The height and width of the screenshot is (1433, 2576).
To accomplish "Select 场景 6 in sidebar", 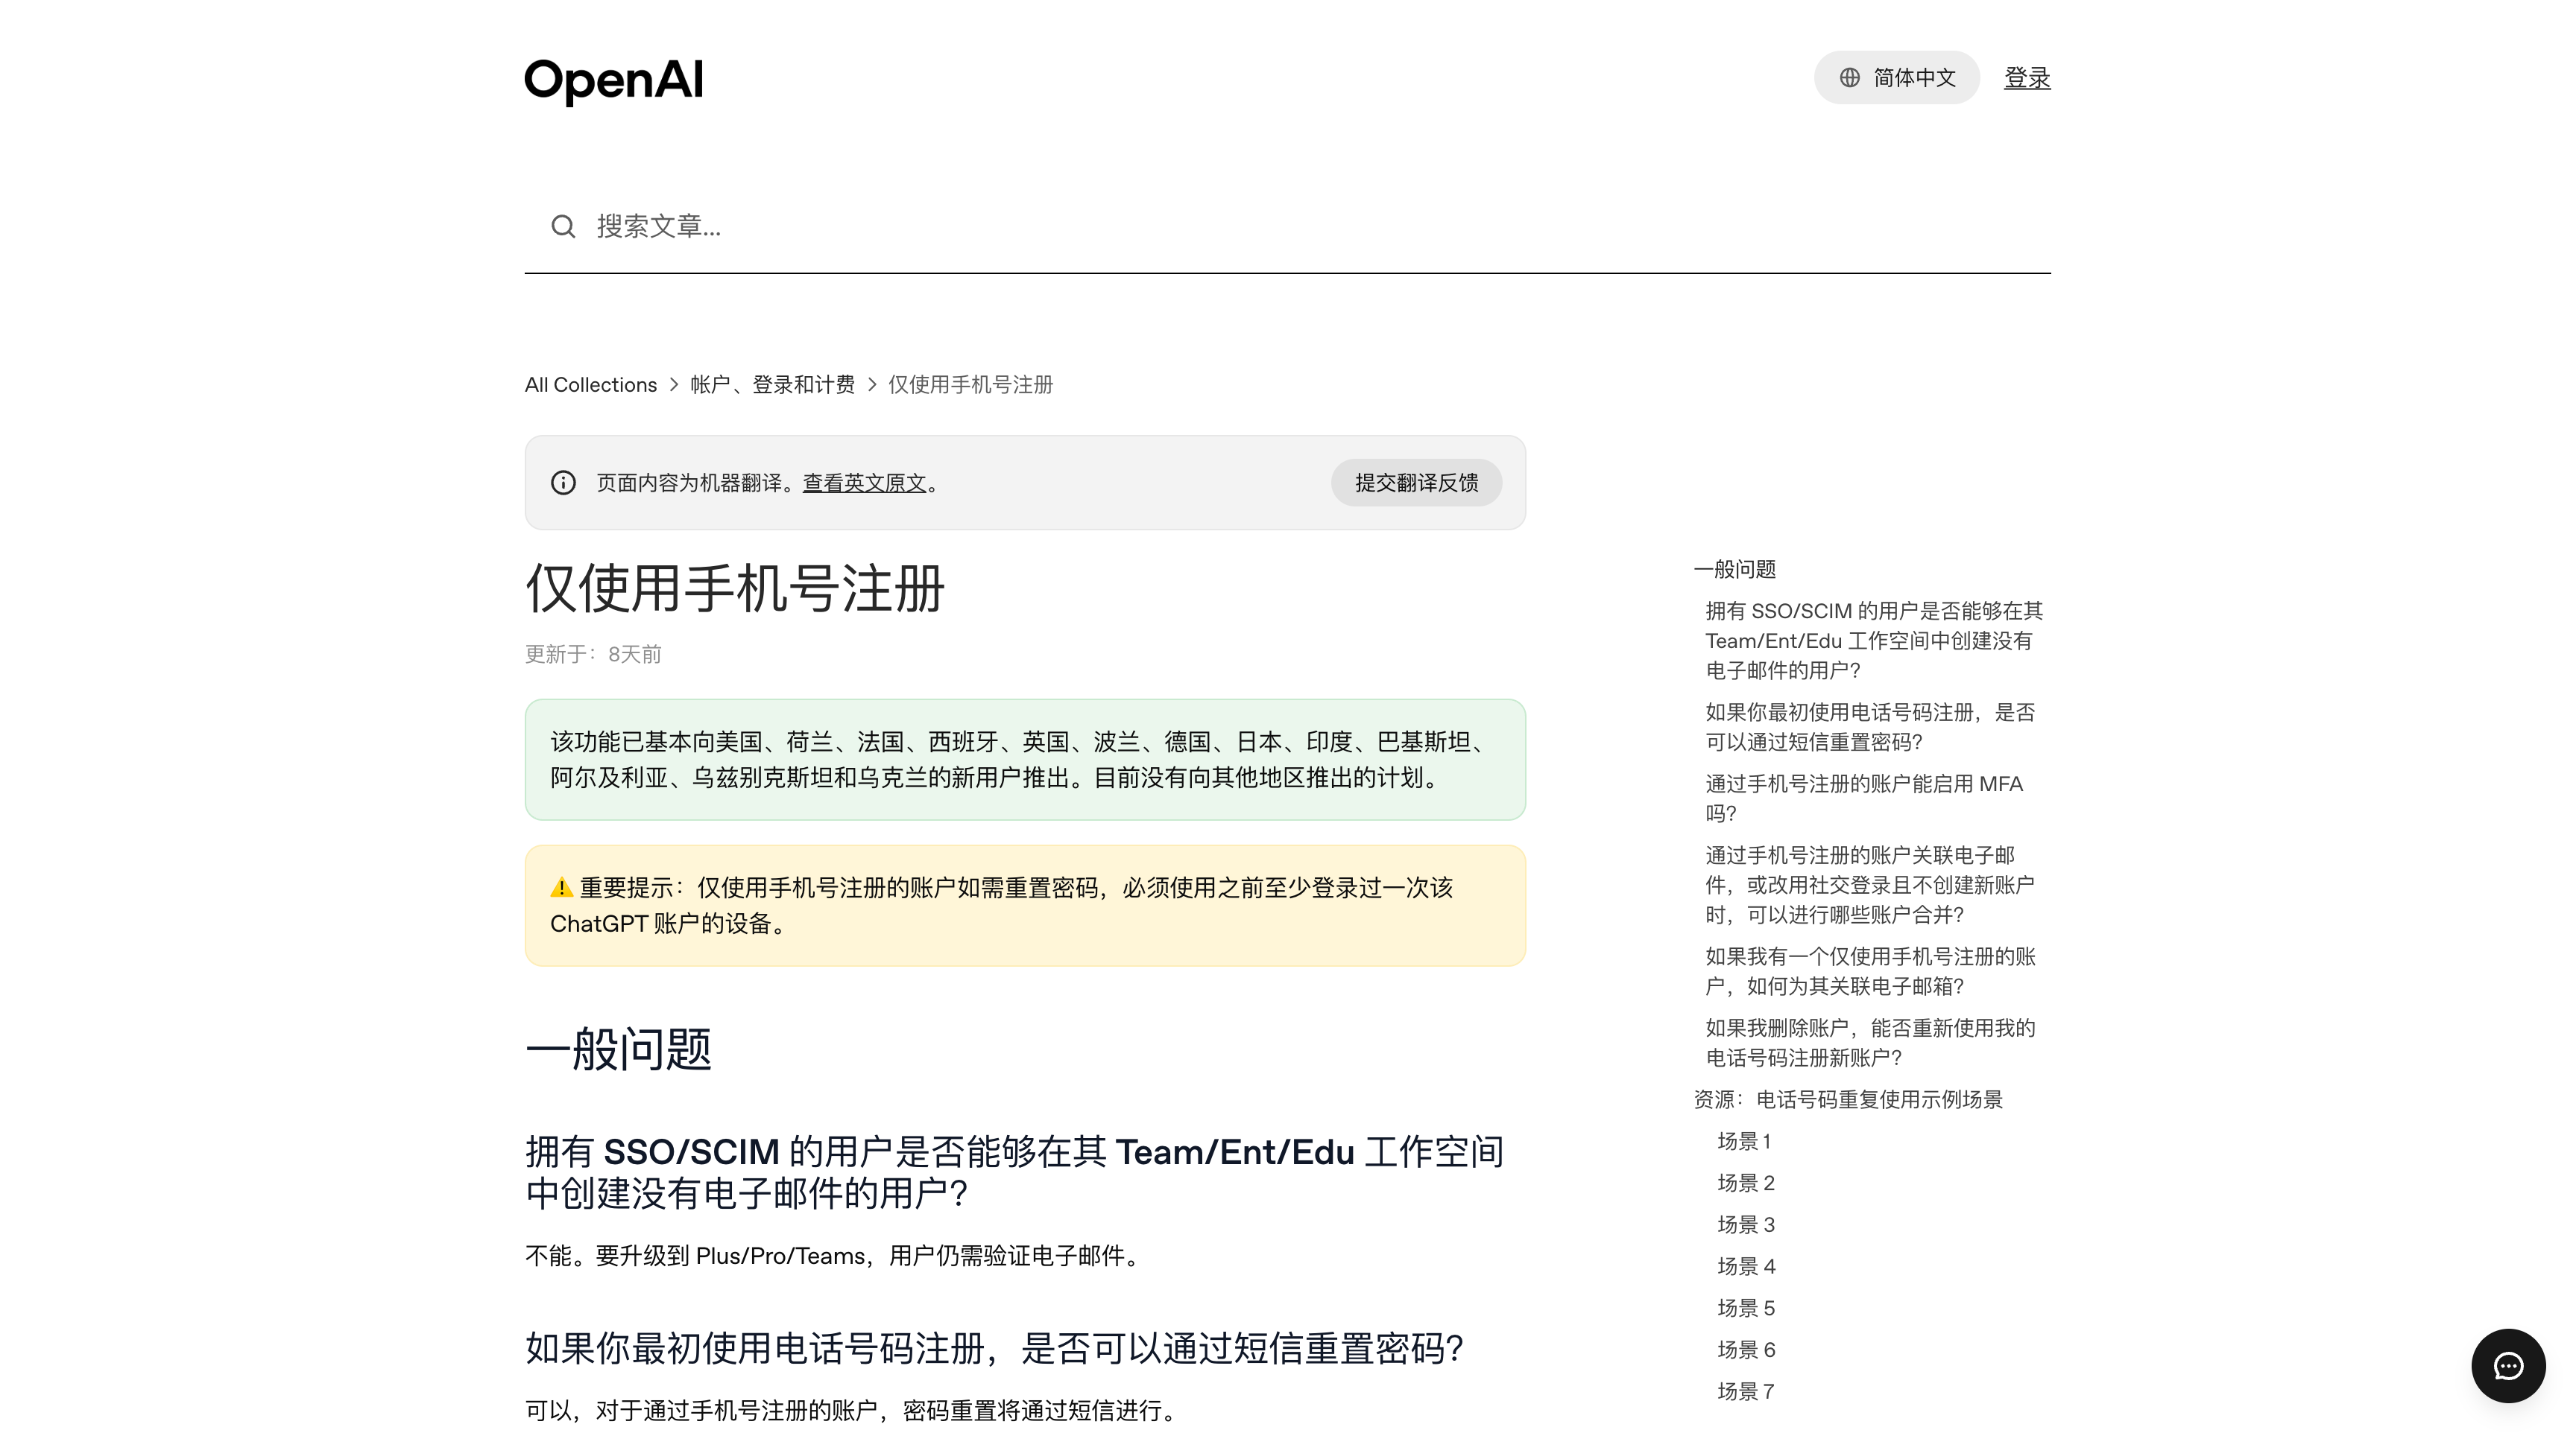I will coord(1746,1350).
